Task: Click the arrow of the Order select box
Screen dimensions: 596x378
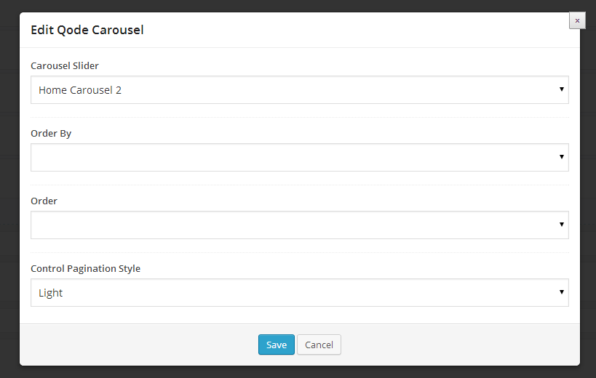Action: [x=562, y=225]
